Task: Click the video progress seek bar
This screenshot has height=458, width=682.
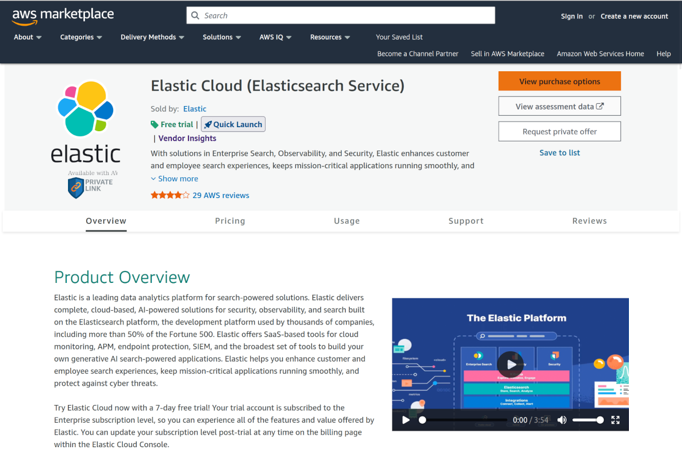Action: (x=464, y=420)
